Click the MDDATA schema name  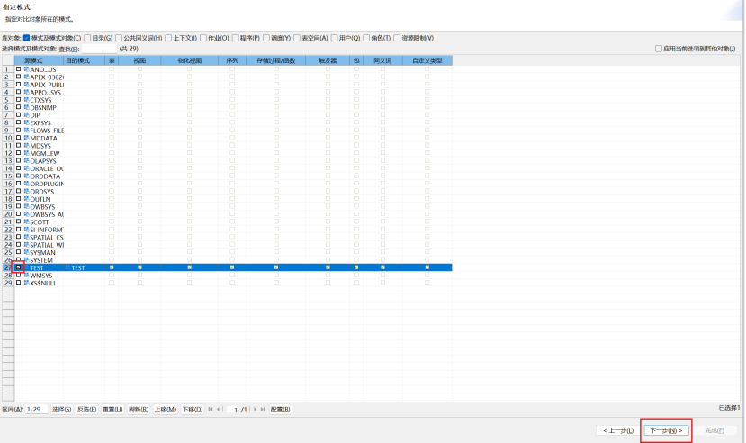click(43, 138)
